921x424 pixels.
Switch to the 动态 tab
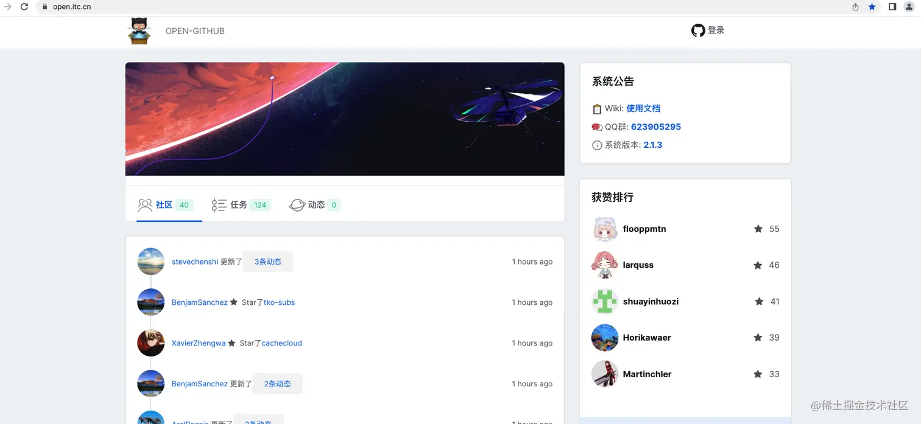point(316,205)
